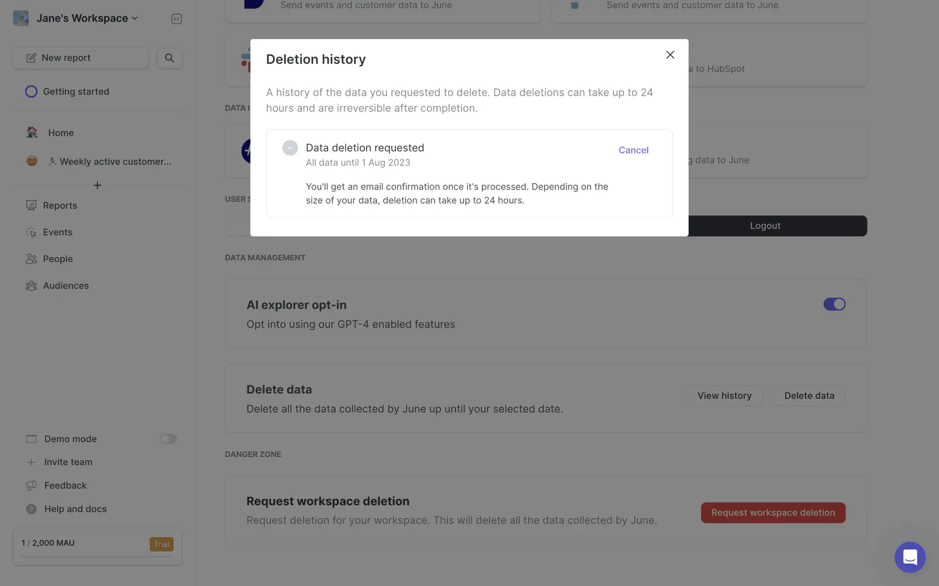Click the deletion request status check circle
Screen dimensions: 939x586
[290, 148]
